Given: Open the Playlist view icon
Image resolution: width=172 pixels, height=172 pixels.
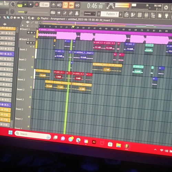Looking at the screenshot, I should (x=126, y=15).
